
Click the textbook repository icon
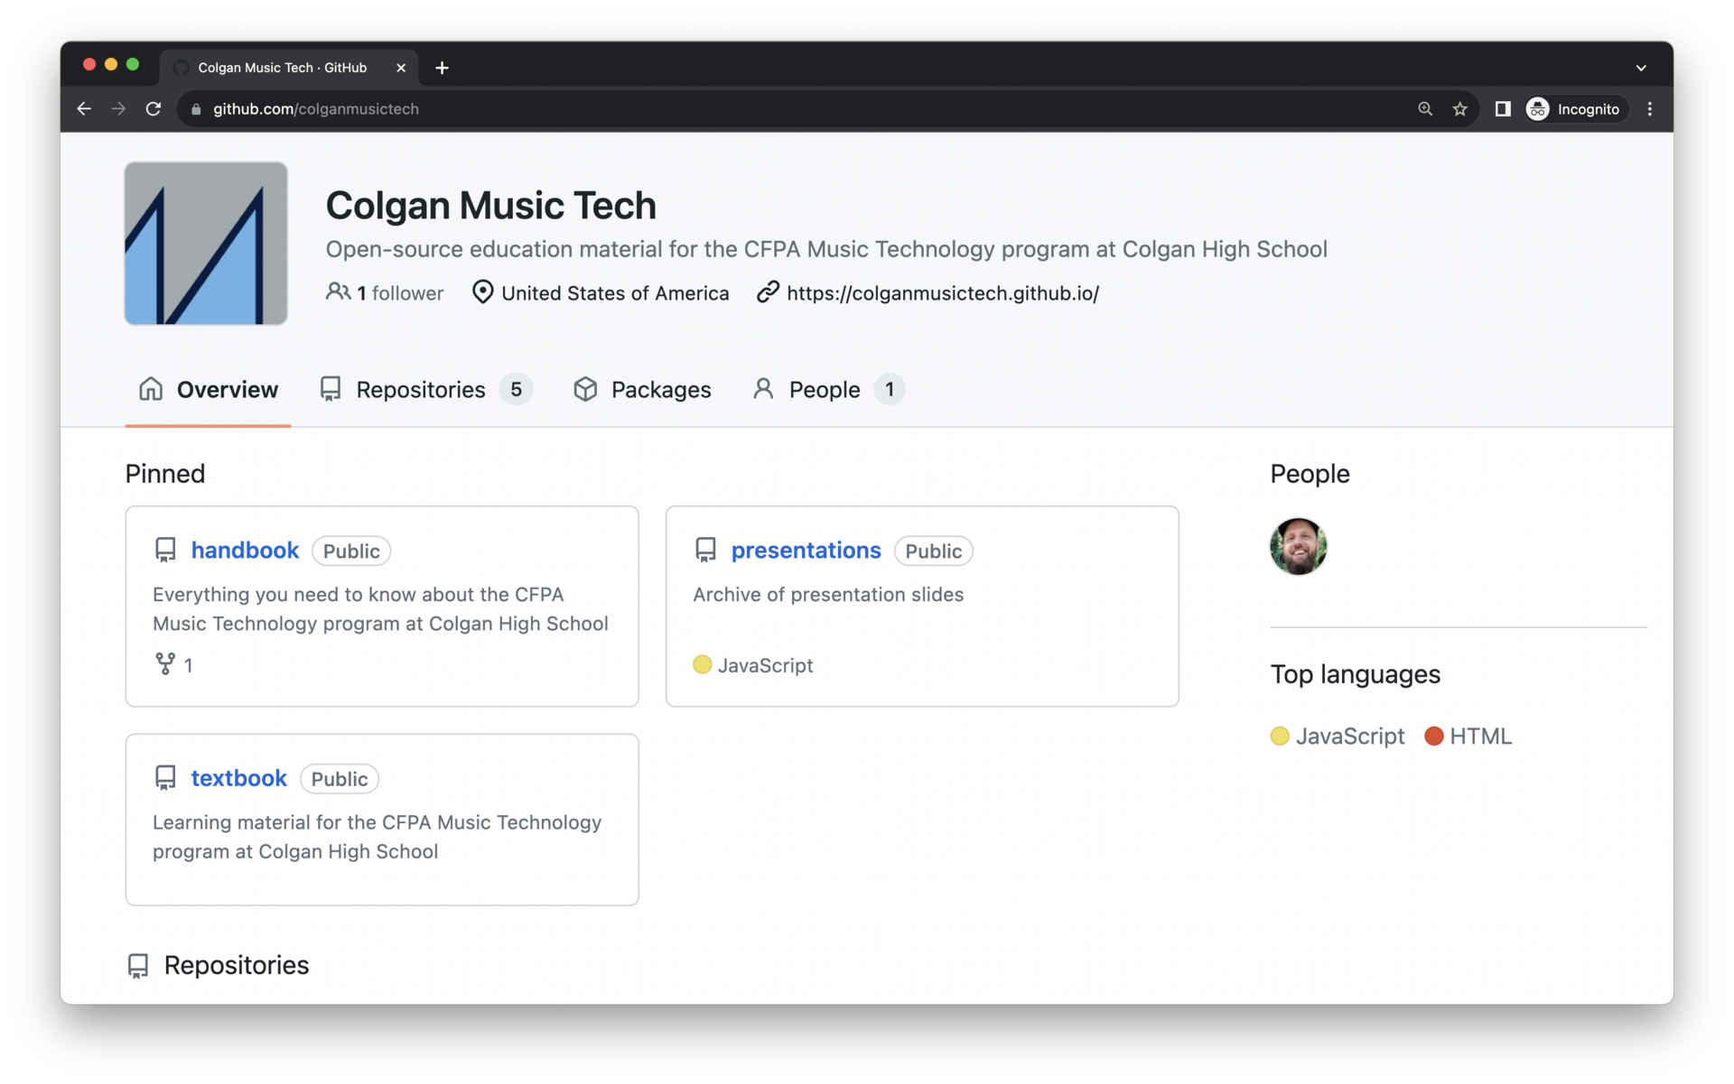coord(165,778)
